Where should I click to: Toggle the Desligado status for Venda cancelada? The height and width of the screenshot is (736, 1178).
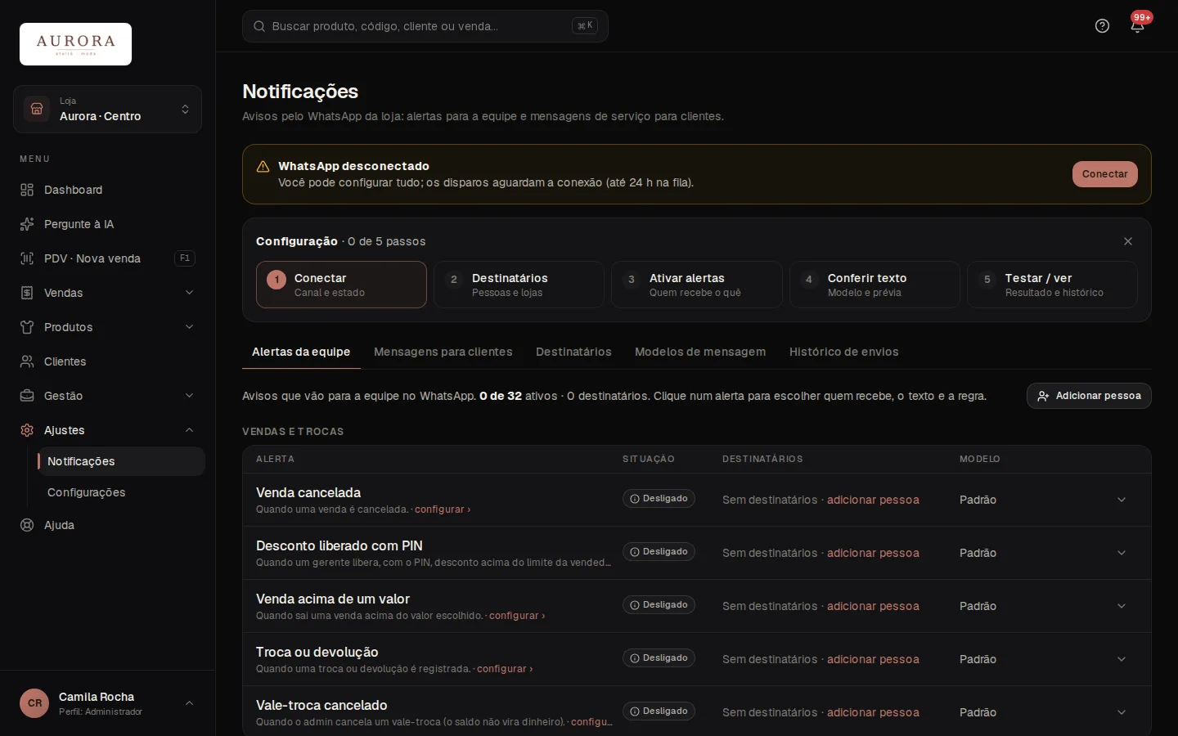tap(659, 499)
